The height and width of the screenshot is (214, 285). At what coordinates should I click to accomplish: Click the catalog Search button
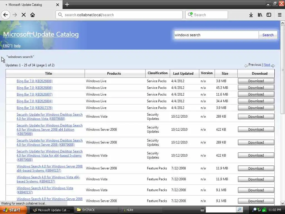[268, 35]
